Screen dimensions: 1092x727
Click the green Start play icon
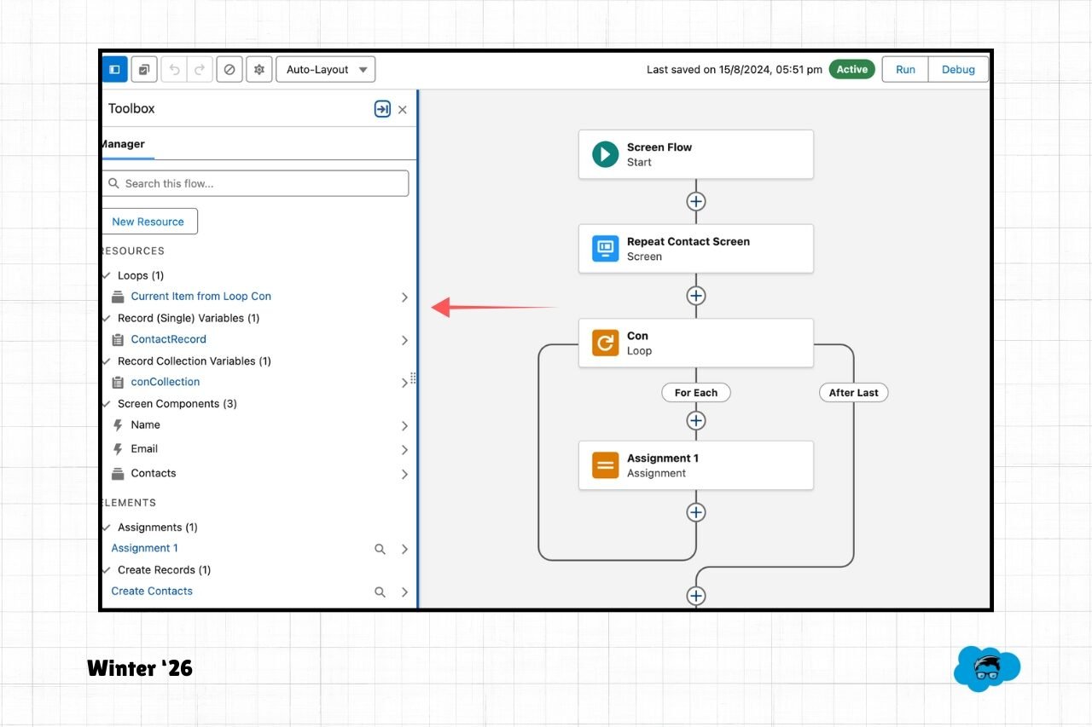606,154
